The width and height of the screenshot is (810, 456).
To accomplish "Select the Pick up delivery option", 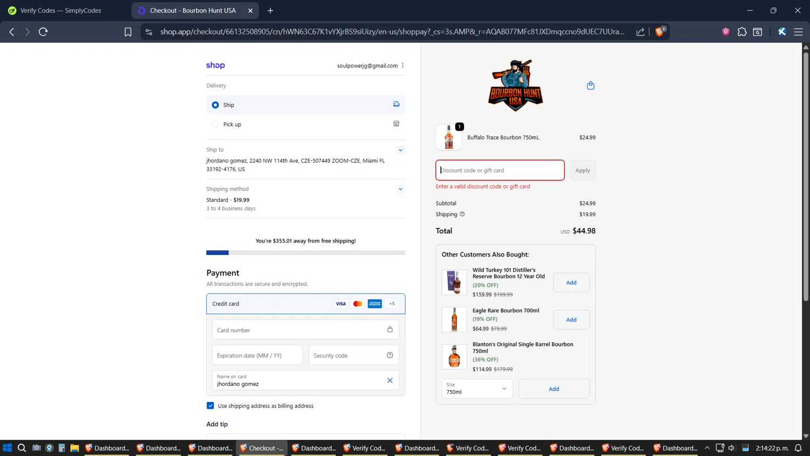I will pos(306,124).
